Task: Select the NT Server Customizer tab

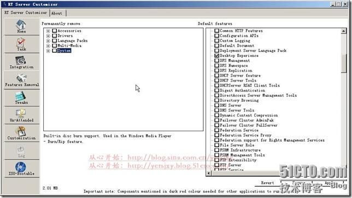Action: coord(26,13)
